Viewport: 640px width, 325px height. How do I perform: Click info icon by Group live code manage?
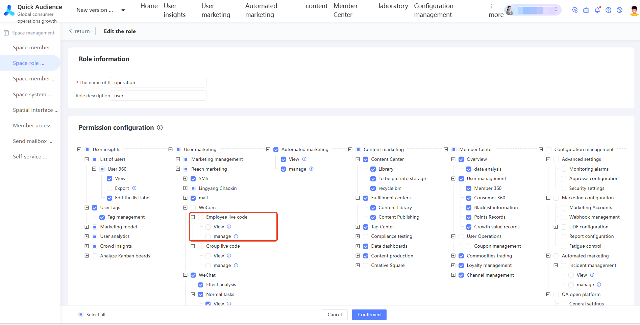coord(236,265)
